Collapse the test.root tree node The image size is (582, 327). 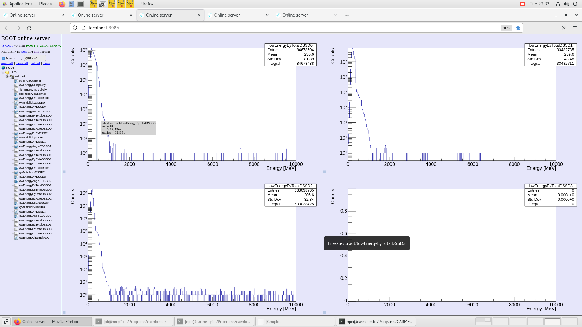pos(7,76)
